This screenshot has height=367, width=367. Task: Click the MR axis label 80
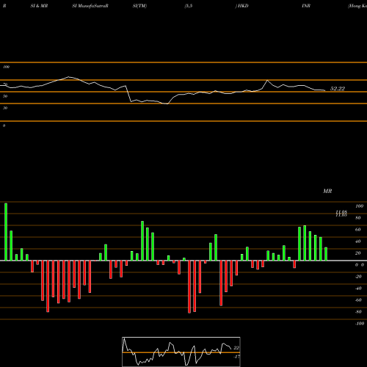click(358, 218)
